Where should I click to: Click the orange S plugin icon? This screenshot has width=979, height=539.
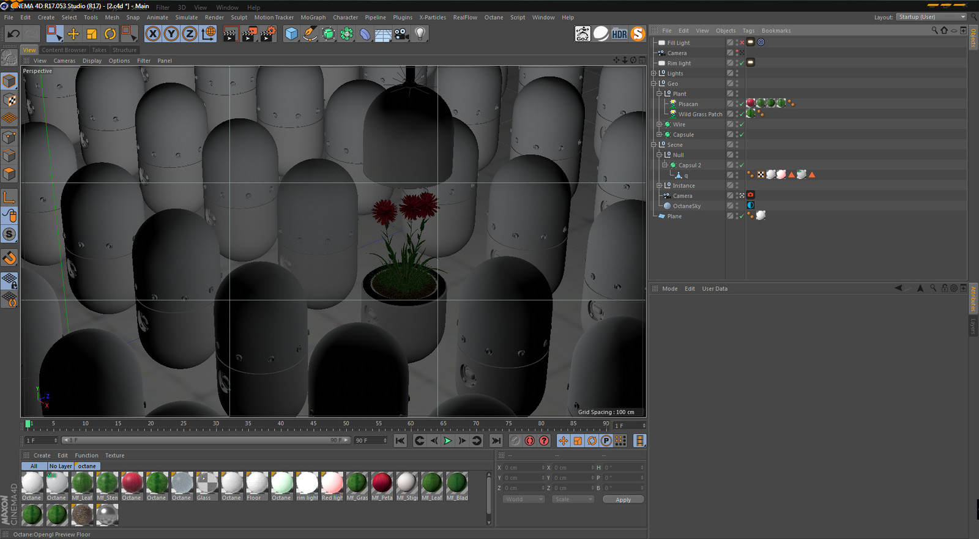click(638, 34)
